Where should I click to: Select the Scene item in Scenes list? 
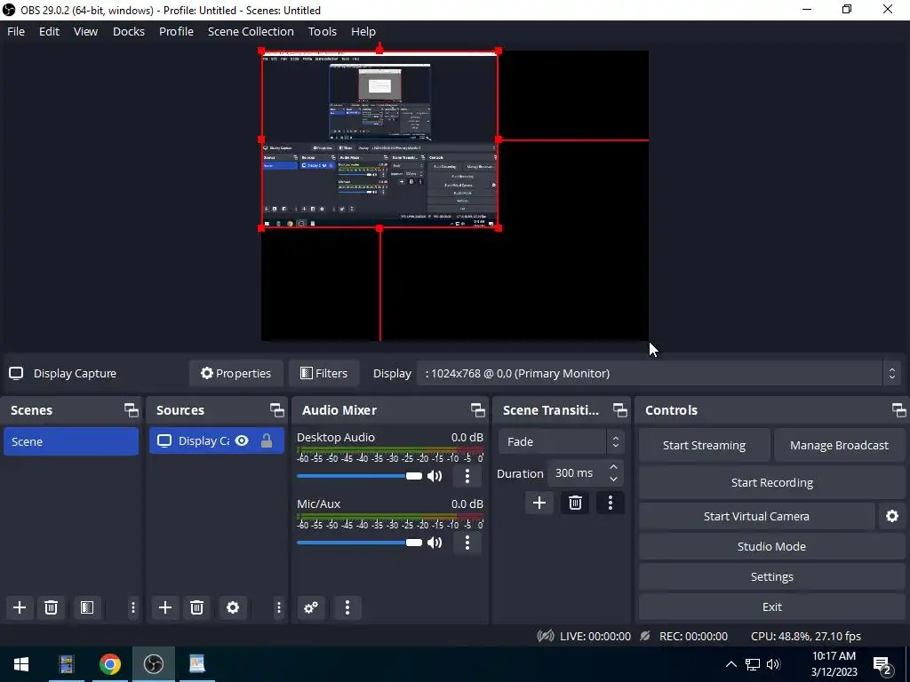71,441
